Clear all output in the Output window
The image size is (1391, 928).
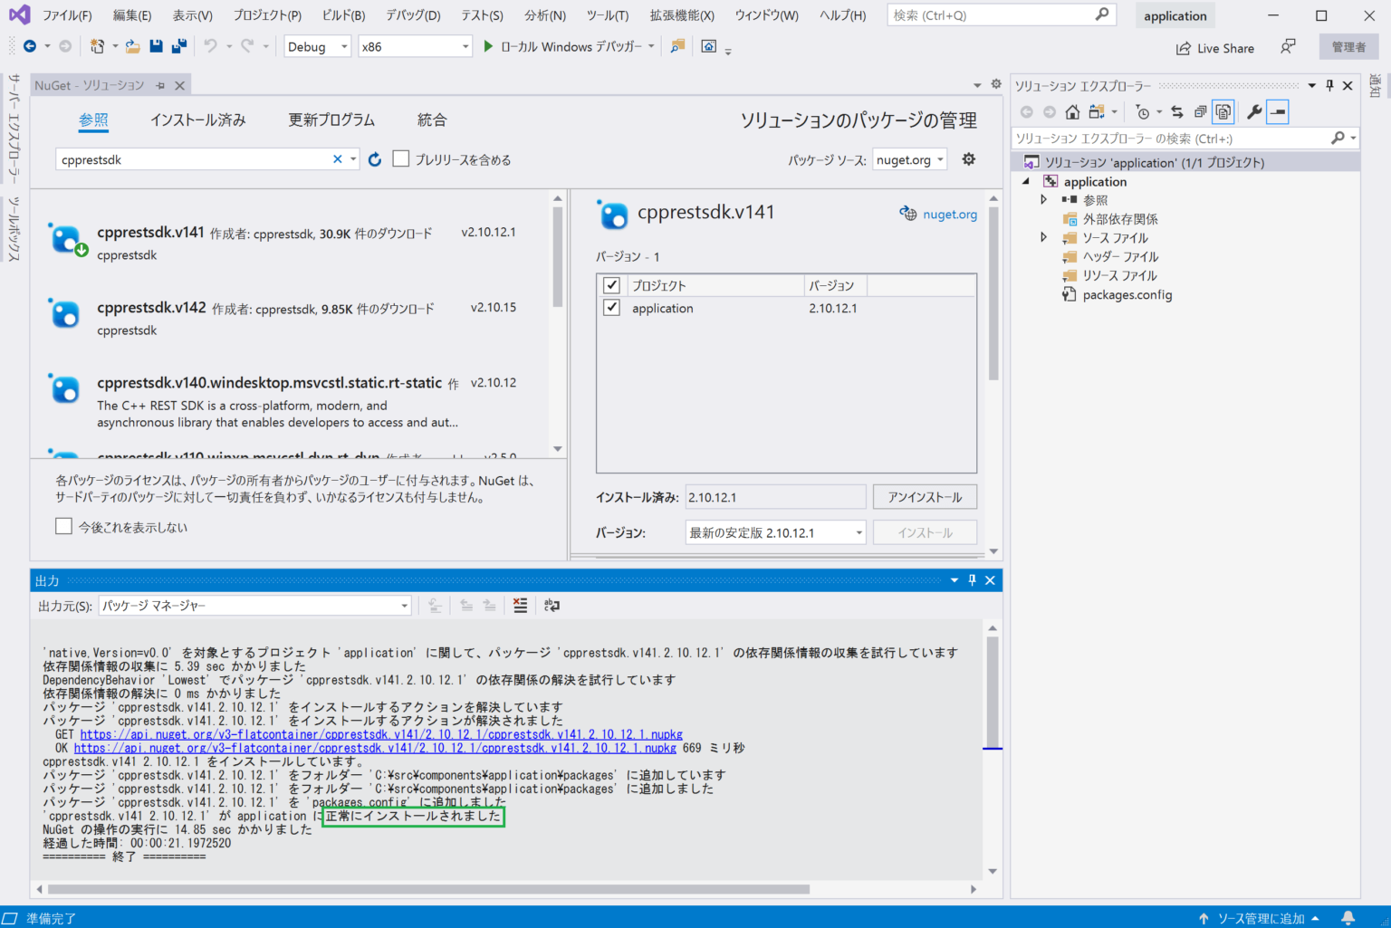(x=520, y=605)
